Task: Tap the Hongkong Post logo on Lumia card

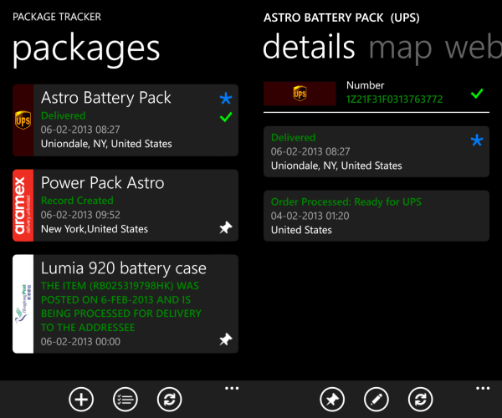Action: tap(23, 303)
